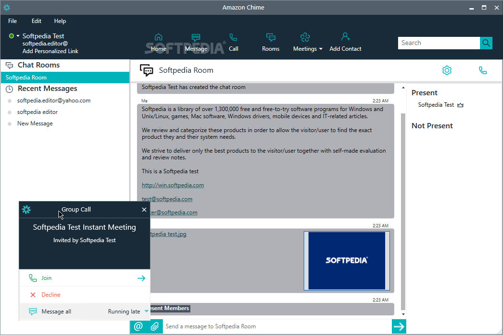Attach a file with paperclip icon
This screenshot has height=335, width=503.
(155, 326)
